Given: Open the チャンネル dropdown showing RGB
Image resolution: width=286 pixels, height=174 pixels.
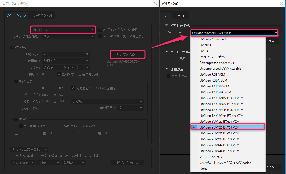Looking at the screenshot, I should coord(65,54).
